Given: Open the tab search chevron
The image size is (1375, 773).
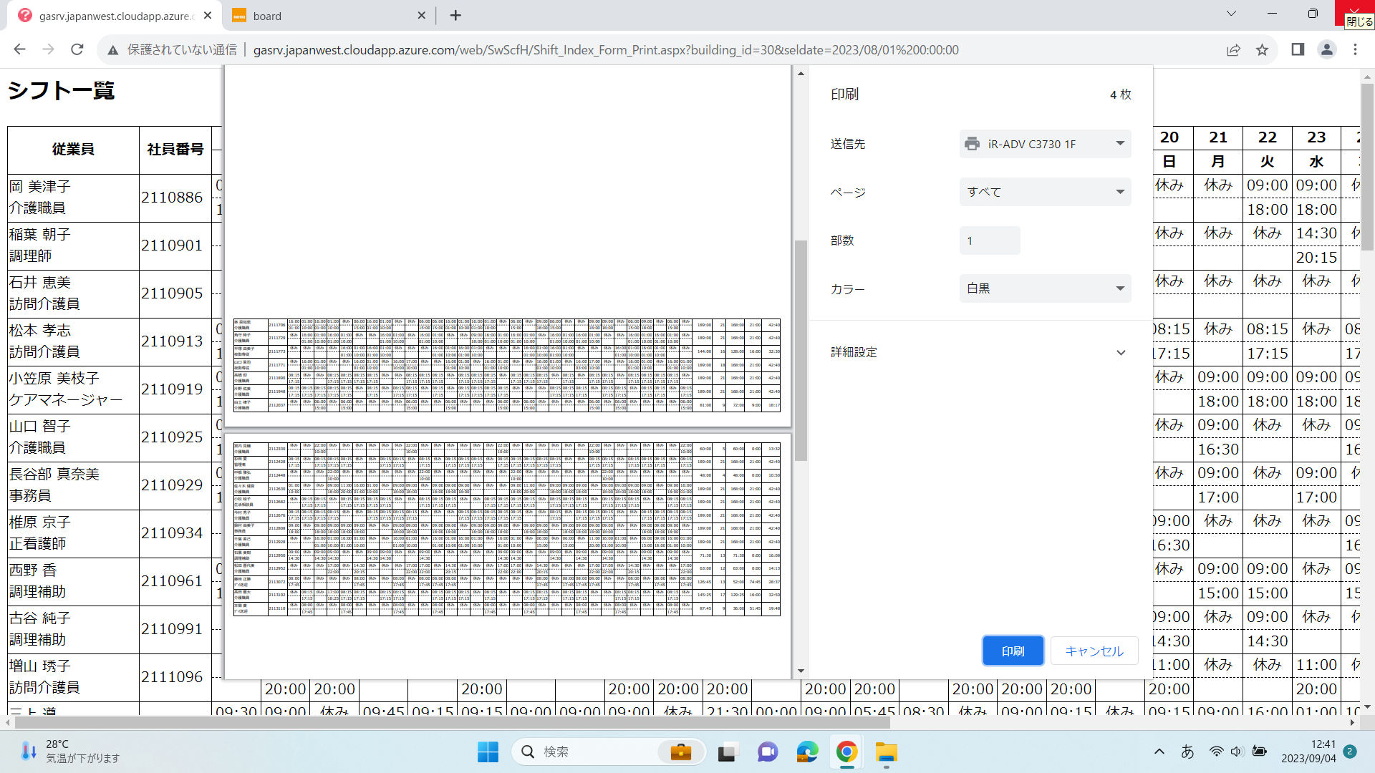Looking at the screenshot, I should click(1231, 14).
